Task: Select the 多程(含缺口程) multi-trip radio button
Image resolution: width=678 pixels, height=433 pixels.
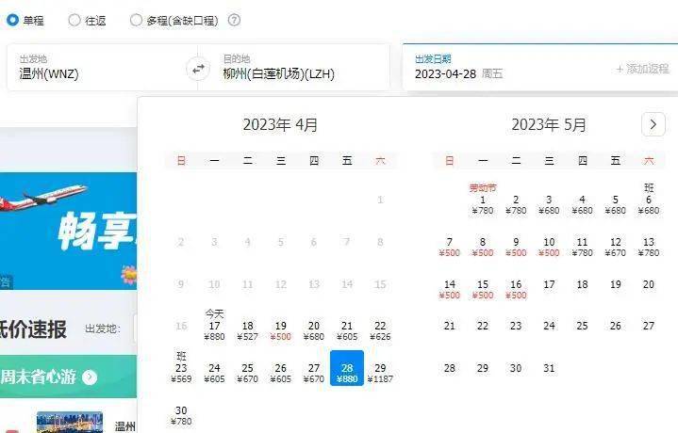Action: pos(136,20)
